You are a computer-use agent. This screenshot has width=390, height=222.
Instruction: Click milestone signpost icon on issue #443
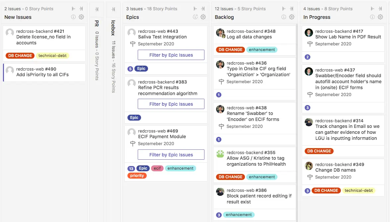133,44
